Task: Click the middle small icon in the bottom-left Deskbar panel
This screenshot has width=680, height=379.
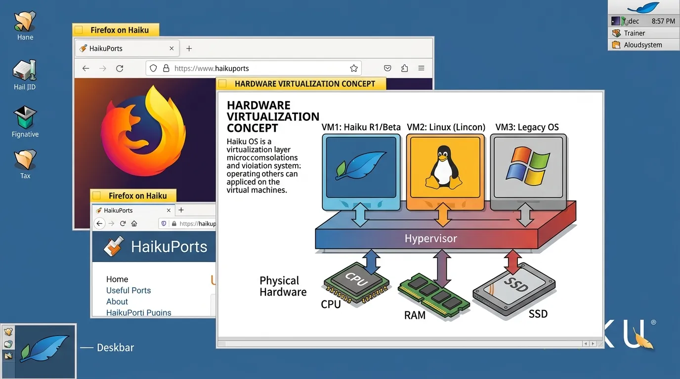Action: 8,344
